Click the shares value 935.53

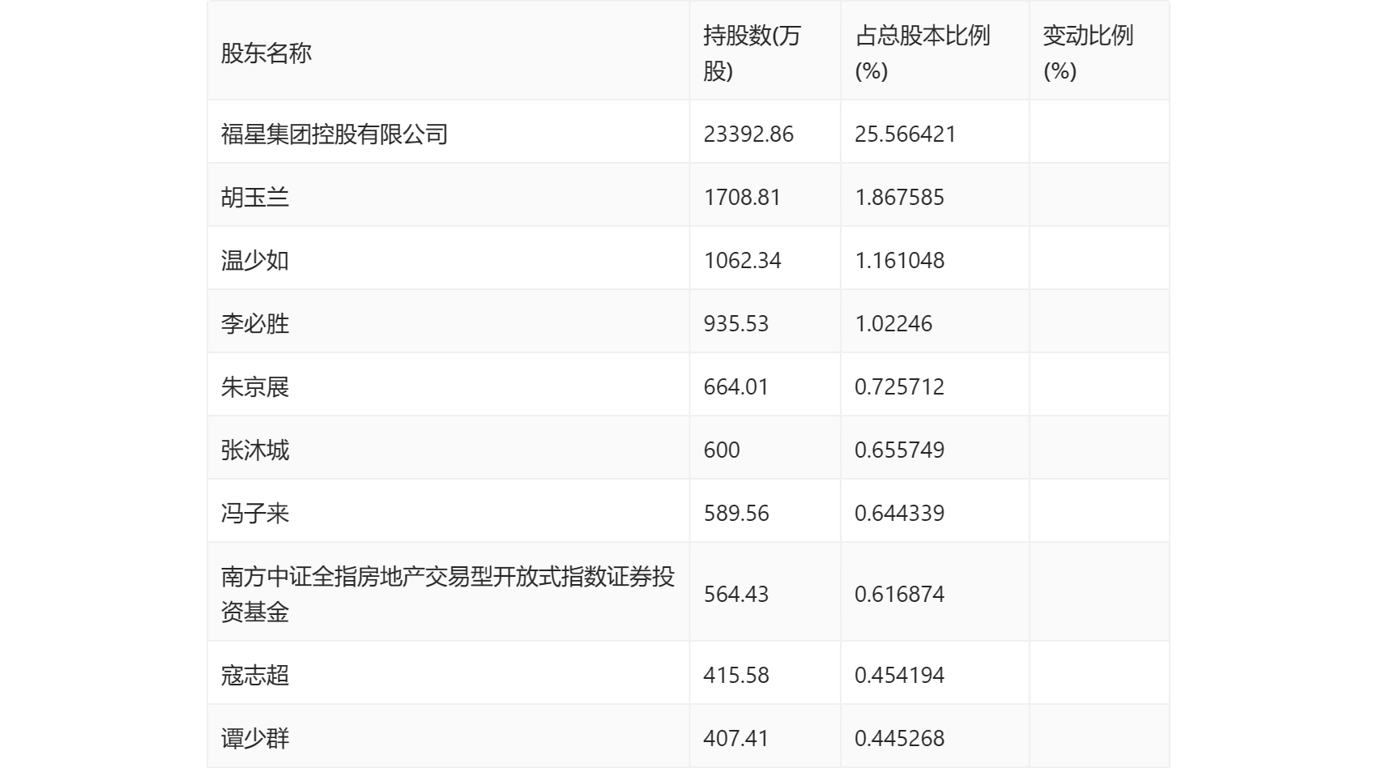pos(736,324)
